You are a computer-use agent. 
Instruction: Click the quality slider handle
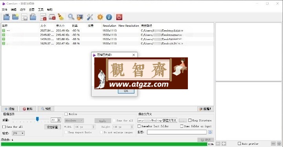pos(37,119)
